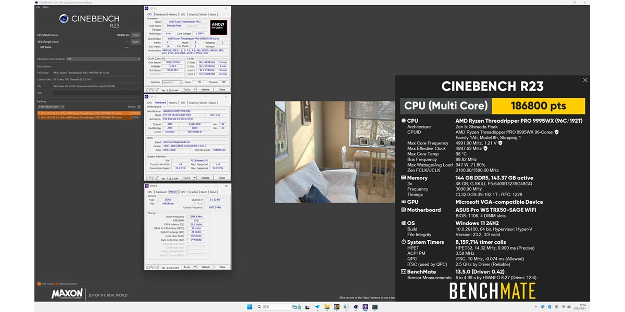Open the Cinebench Help menu
The image size is (625, 312).
(x=46, y=7)
